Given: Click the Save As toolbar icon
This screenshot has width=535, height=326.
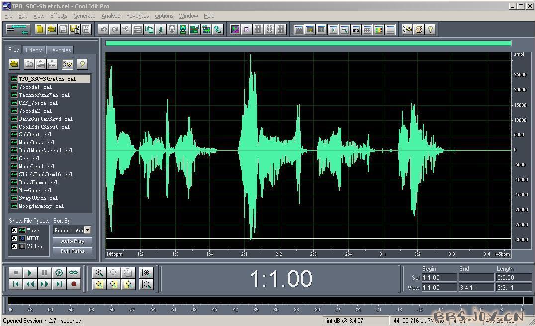Looking at the screenshot, I should [75, 29].
